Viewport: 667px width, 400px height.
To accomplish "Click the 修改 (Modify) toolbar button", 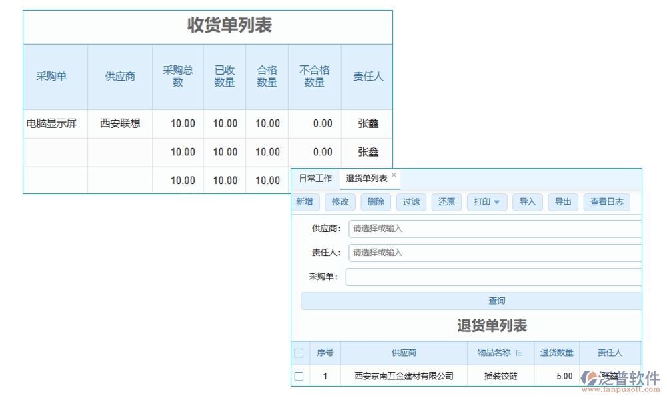I will pos(340,202).
